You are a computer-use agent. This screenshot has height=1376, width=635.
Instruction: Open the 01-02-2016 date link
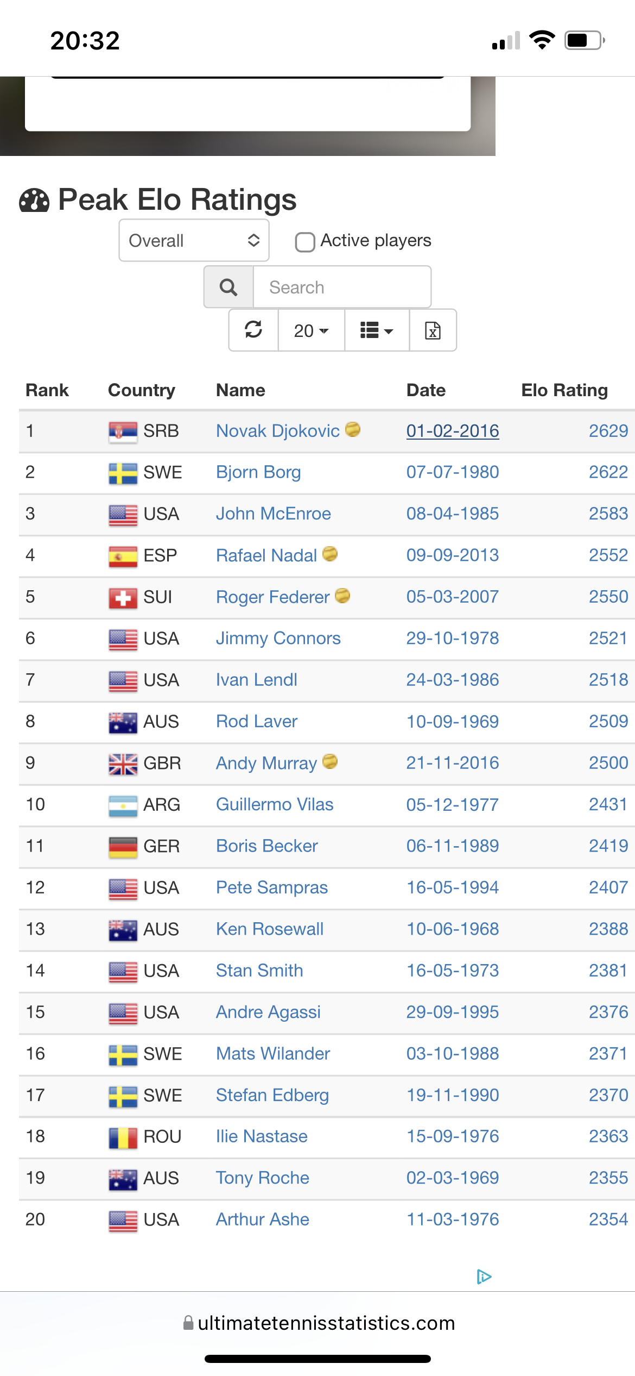453,431
